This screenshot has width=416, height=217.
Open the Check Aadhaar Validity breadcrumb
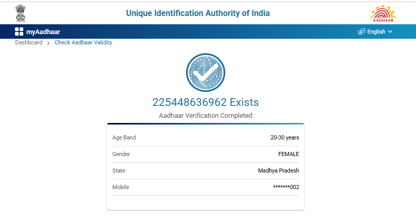coord(83,42)
